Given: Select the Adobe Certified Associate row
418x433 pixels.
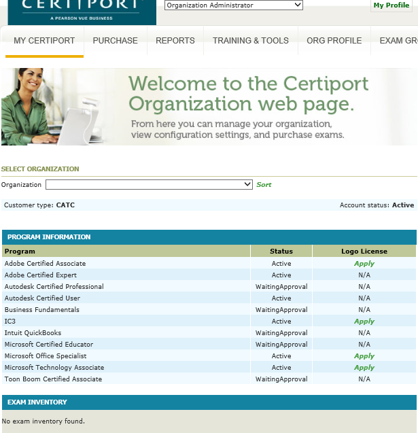Looking at the screenshot, I should (x=209, y=264).
